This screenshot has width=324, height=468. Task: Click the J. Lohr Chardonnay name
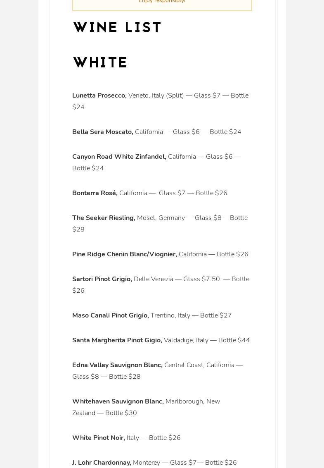pyautogui.click(x=101, y=463)
